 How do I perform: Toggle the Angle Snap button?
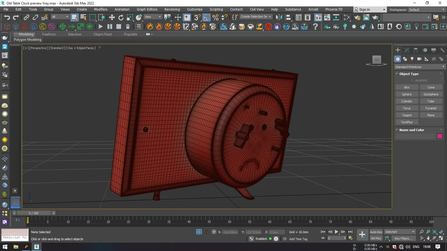click(x=206, y=18)
